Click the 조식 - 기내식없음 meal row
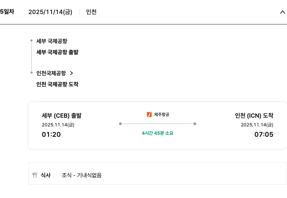This screenshot has height=198, width=287. [82, 175]
